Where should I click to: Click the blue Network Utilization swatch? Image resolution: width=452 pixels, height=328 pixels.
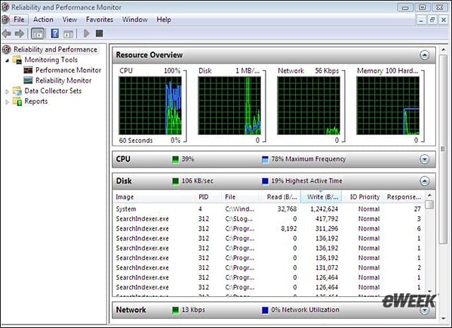265,310
